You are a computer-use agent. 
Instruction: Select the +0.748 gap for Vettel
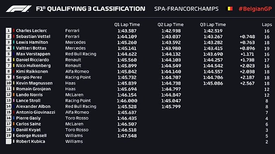(247, 37)
